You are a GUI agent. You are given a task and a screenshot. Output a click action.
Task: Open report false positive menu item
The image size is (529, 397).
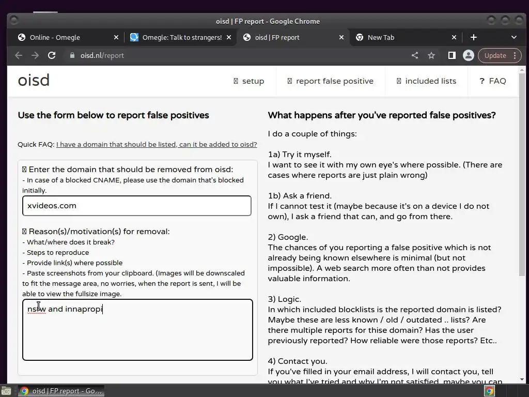(330, 81)
